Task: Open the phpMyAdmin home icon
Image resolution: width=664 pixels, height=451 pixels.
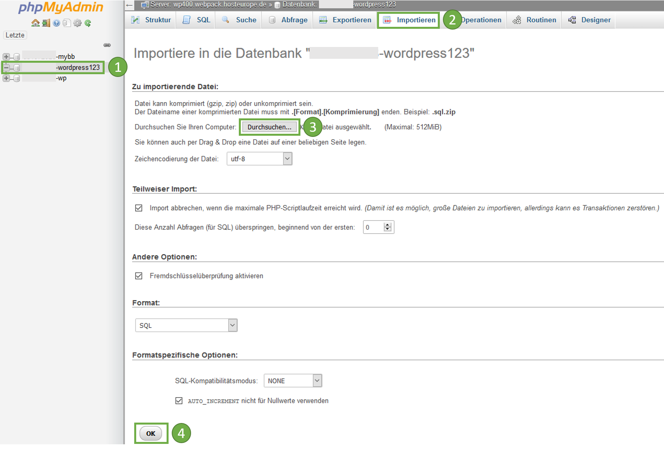Action: [36, 23]
